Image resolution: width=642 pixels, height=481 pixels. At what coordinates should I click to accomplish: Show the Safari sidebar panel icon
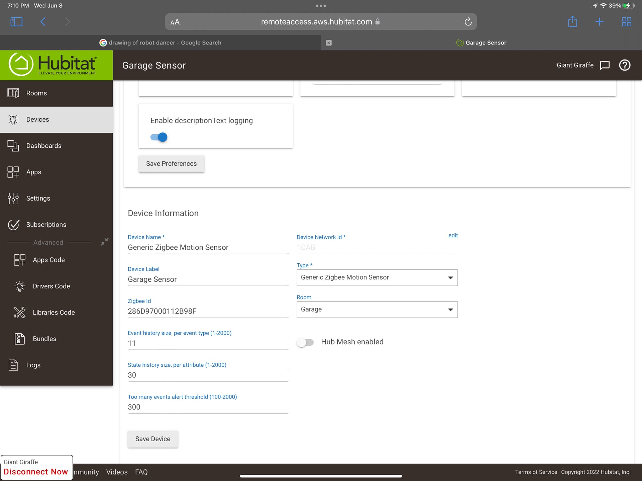[16, 22]
